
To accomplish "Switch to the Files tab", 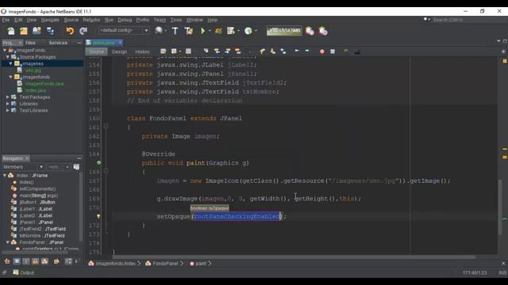I will [30, 43].
